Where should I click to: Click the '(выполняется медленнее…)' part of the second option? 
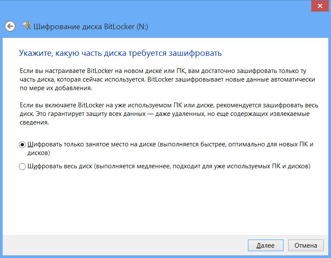[202, 166]
